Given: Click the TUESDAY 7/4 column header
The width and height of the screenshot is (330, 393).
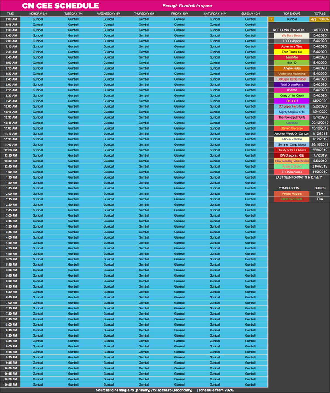Looking at the screenshot, I should click(73, 14).
